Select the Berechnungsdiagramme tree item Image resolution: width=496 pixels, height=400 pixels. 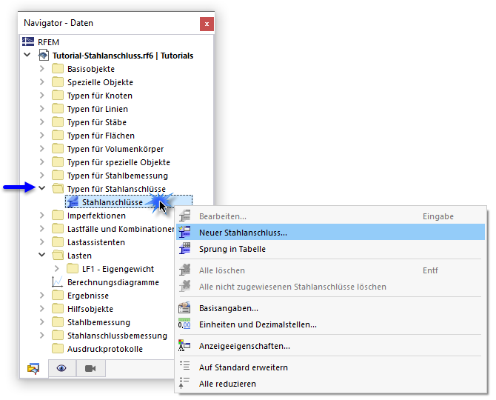coord(113,282)
